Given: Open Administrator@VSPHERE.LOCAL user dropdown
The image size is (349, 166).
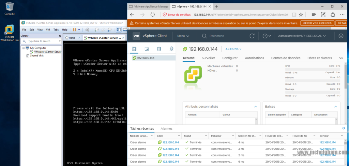Looking at the screenshot, I should [302, 36].
